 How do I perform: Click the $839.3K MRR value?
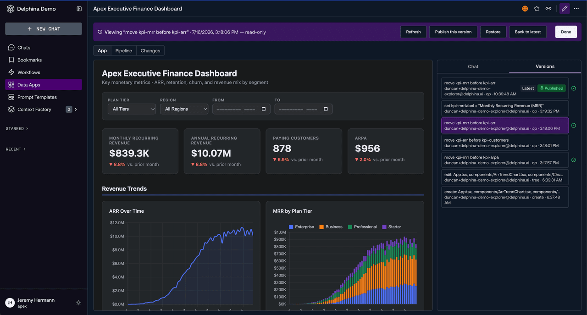[129, 154]
